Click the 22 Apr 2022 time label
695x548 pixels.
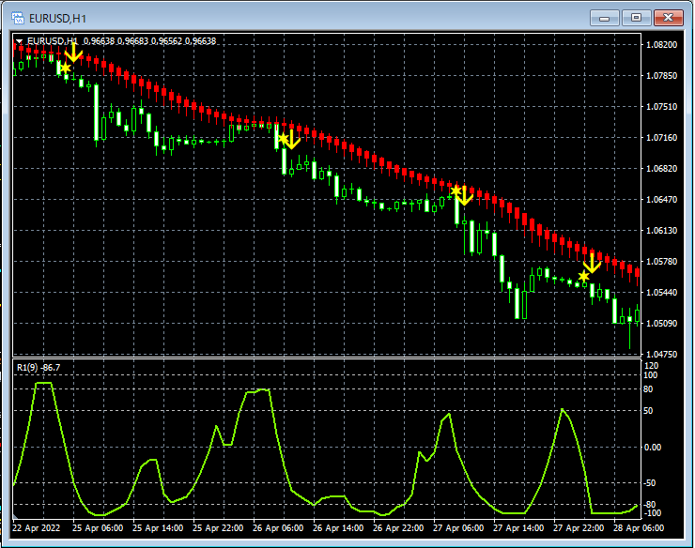coord(37,528)
